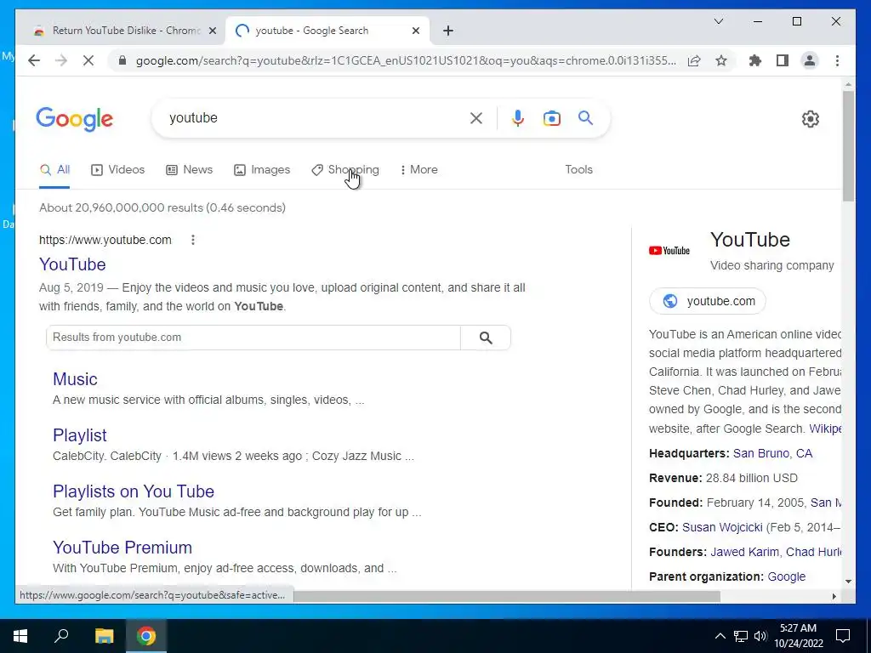Open Windows taskbar search
871x653 pixels.
pos(61,636)
